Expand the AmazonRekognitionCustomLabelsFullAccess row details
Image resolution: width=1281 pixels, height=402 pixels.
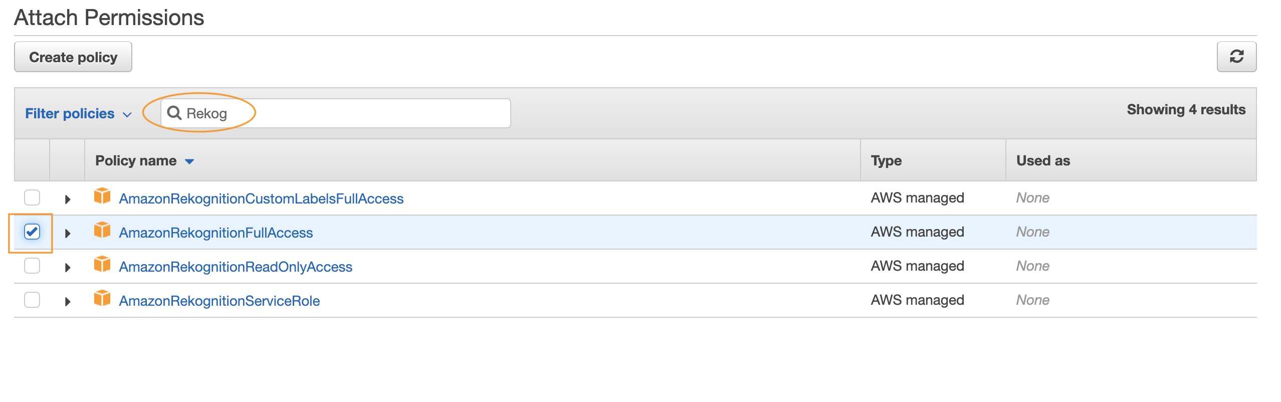(x=68, y=199)
